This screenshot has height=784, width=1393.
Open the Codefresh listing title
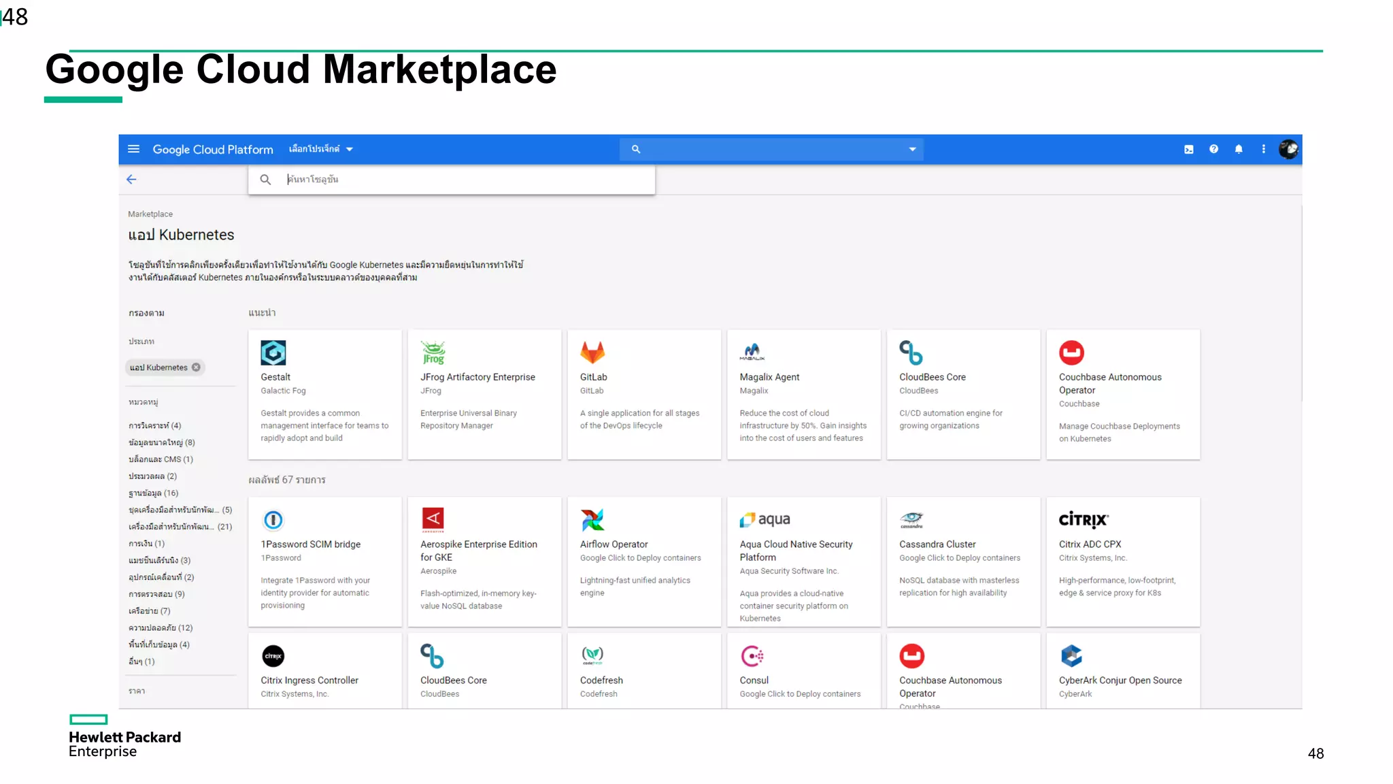(601, 681)
